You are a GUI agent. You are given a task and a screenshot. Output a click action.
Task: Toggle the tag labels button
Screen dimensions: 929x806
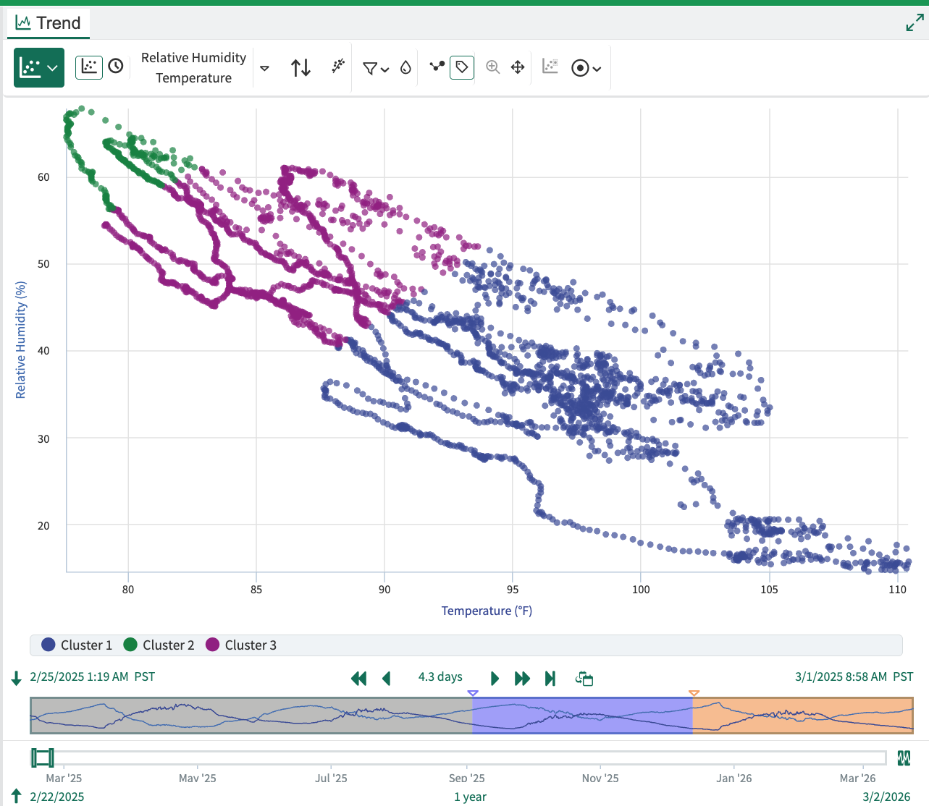461,67
